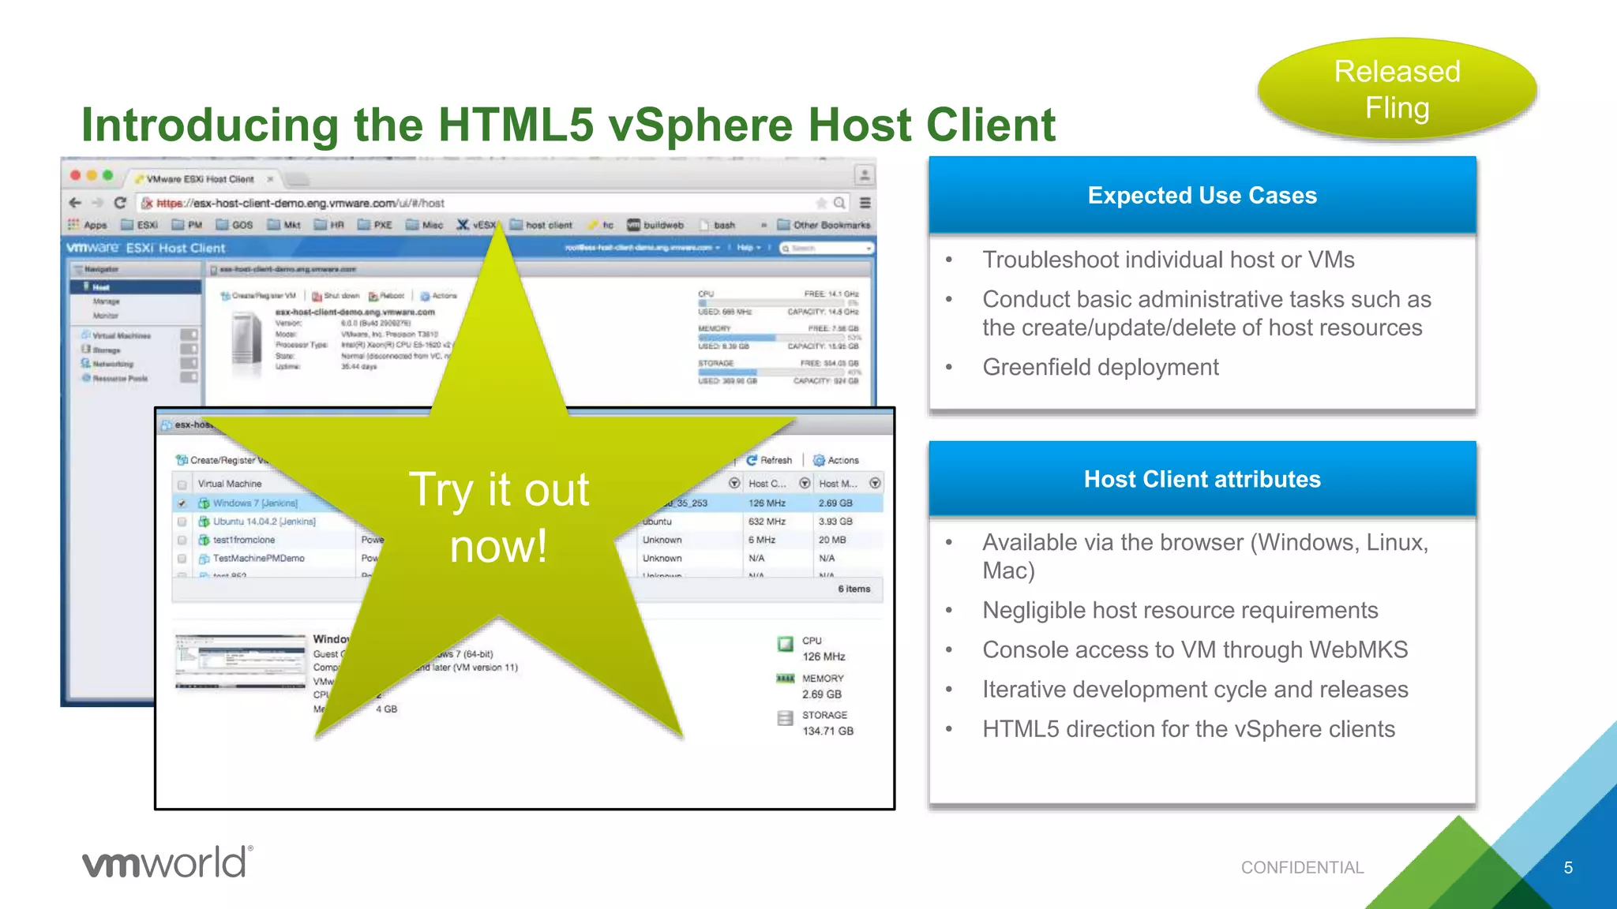Click Create/Register VM in the host toolbar

(258, 296)
